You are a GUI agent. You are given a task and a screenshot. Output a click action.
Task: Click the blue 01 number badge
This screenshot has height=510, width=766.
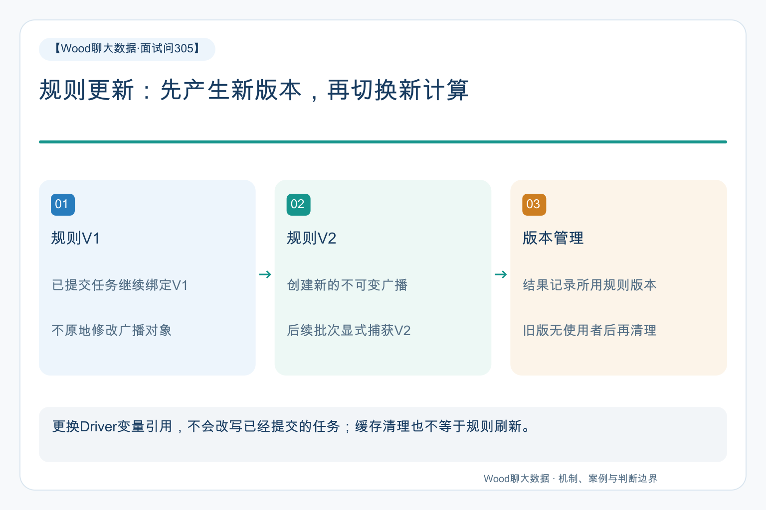(63, 205)
